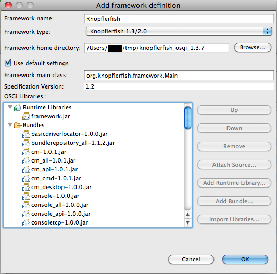The image size is (277, 274).
Task: Click the framework.jar library icon
Action: point(26,116)
